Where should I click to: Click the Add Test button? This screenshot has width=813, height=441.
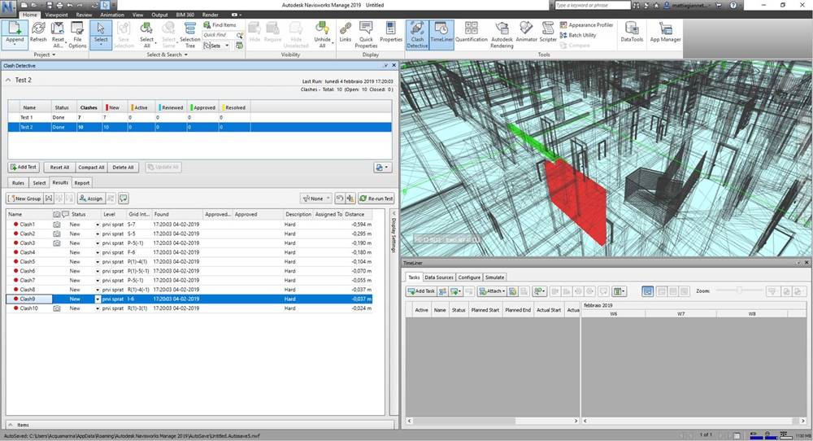click(x=24, y=167)
